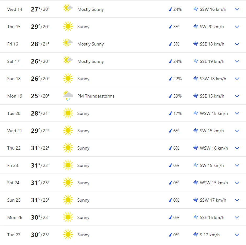Viewport: 246px width, 245px height.
Task: Click the 31° high temperature for Sat 24
Action: tap(36, 183)
